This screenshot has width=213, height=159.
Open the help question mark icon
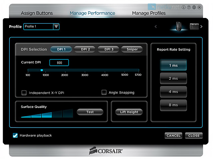189,7
